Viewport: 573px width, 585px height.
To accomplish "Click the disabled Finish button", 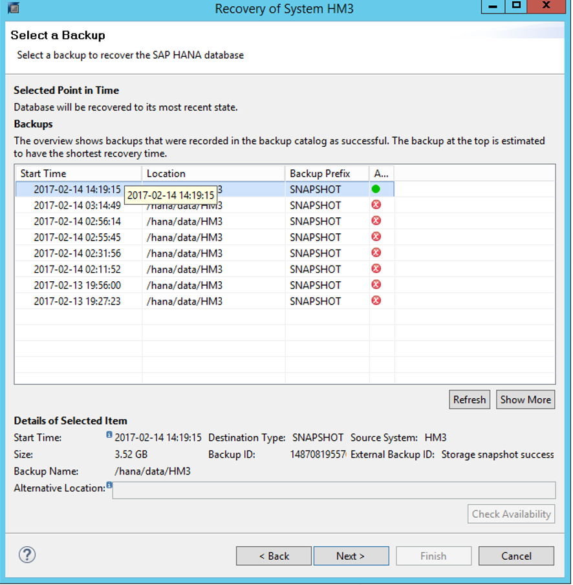I will 433,556.
